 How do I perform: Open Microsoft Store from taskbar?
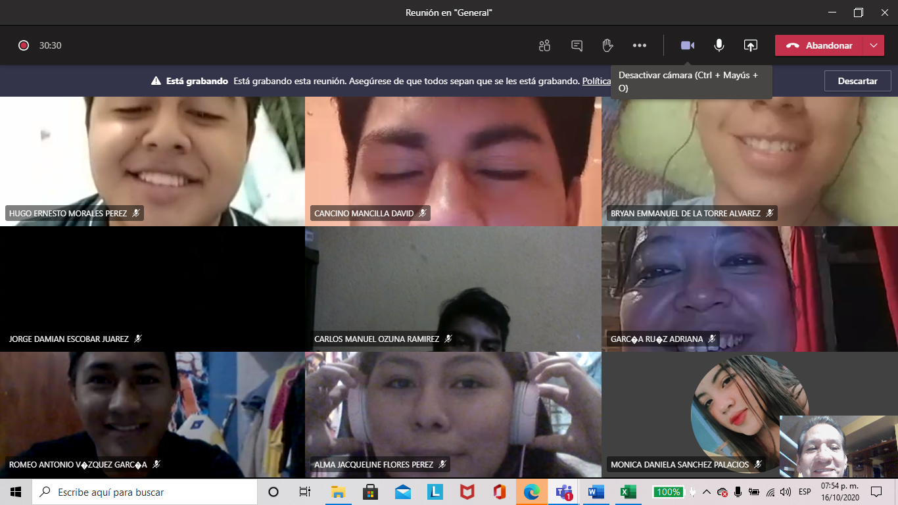370,492
